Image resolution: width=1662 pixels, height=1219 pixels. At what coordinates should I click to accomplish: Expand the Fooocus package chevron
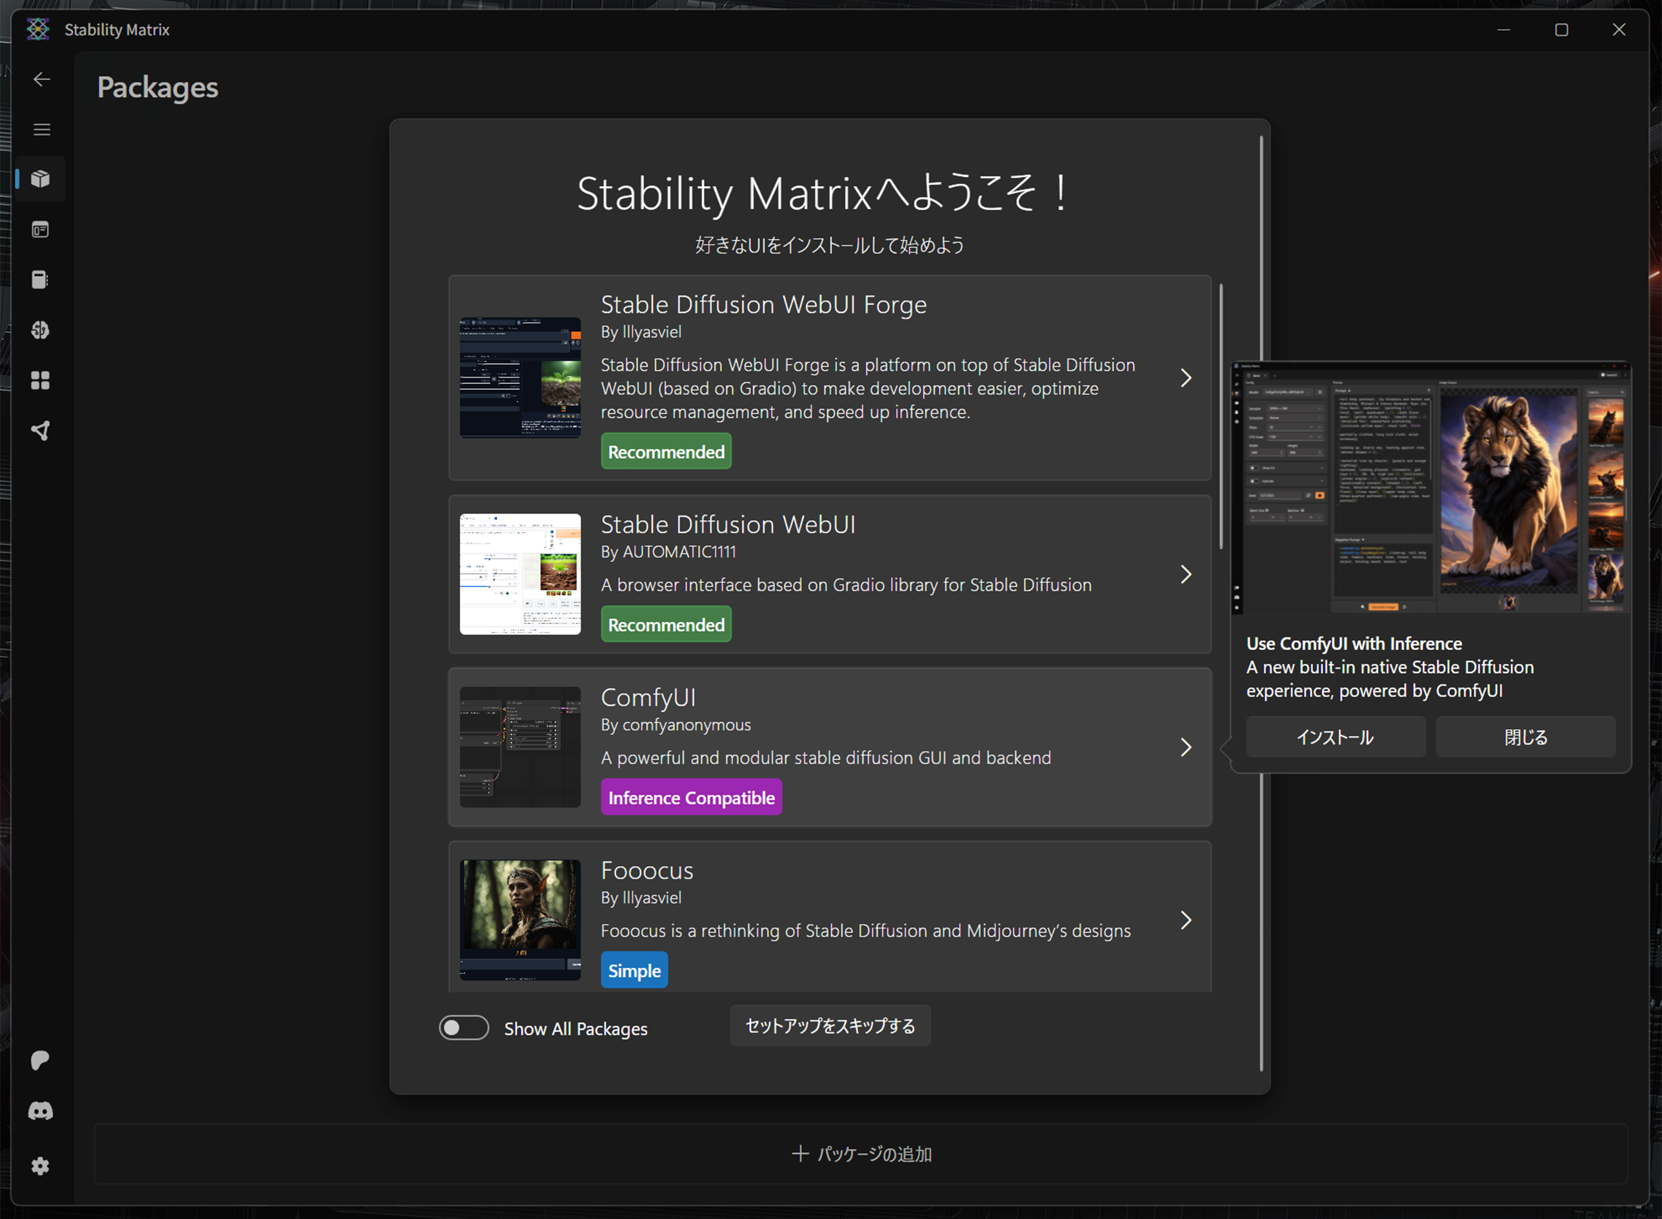point(1185,920)
